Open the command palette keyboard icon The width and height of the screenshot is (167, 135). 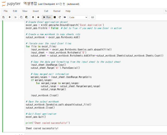pos(92,17)
